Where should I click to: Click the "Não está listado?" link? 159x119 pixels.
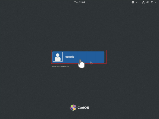60,67
